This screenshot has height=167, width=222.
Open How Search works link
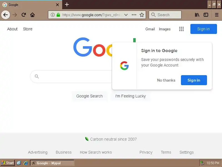tap(96, 152)
